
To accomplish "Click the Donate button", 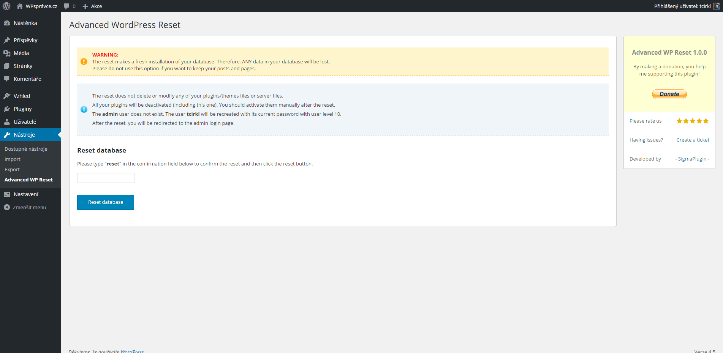I will (x=669, y=94).
